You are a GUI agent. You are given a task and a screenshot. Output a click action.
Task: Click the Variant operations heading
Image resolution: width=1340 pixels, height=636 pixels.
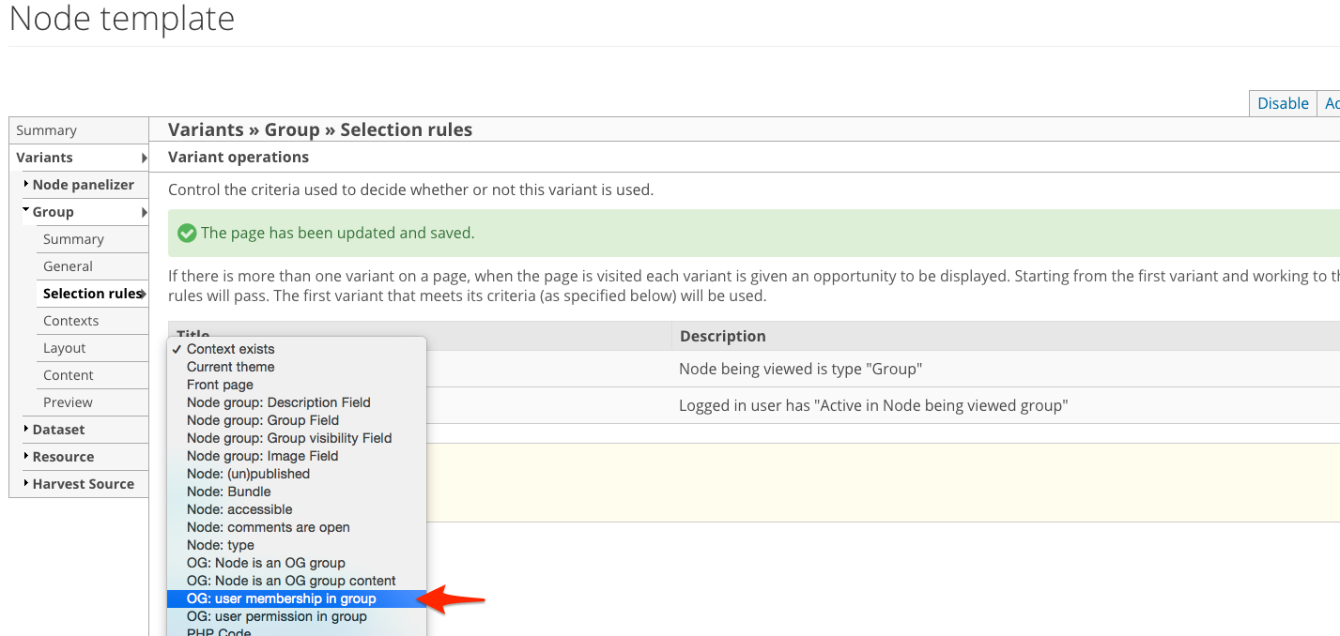point(239,157)
